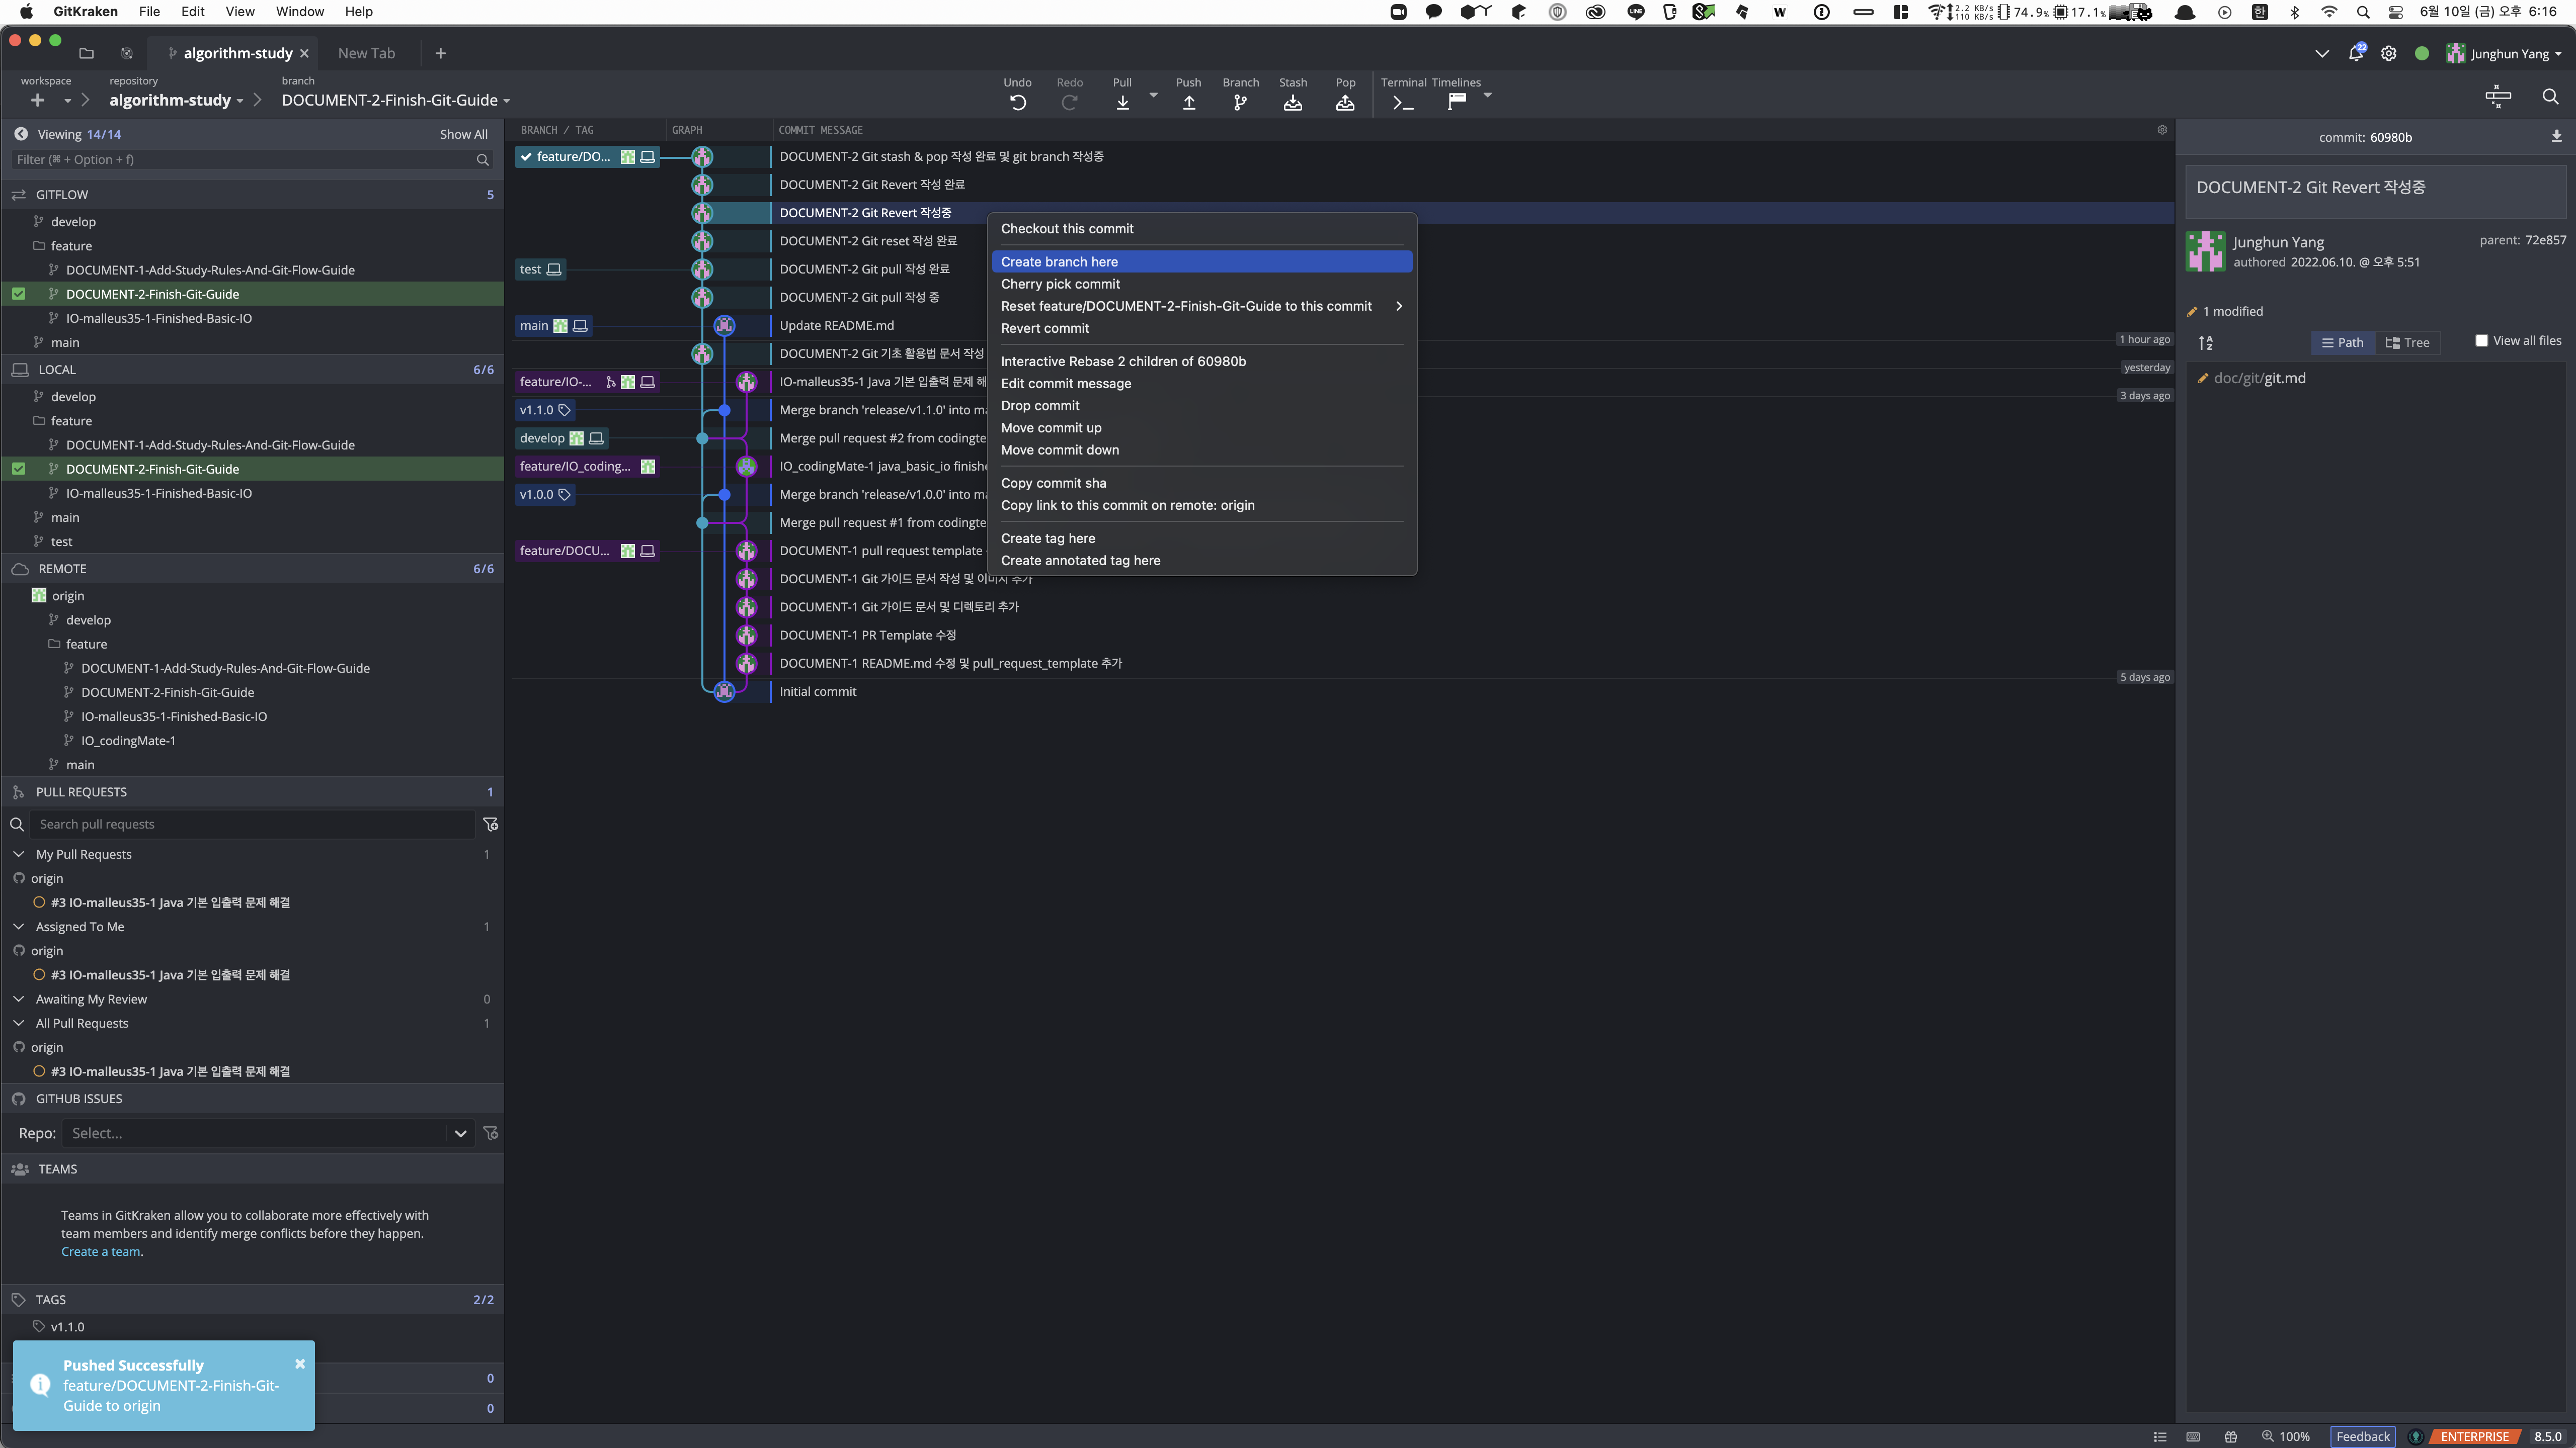Choose Cherry pick commit

1201,284
